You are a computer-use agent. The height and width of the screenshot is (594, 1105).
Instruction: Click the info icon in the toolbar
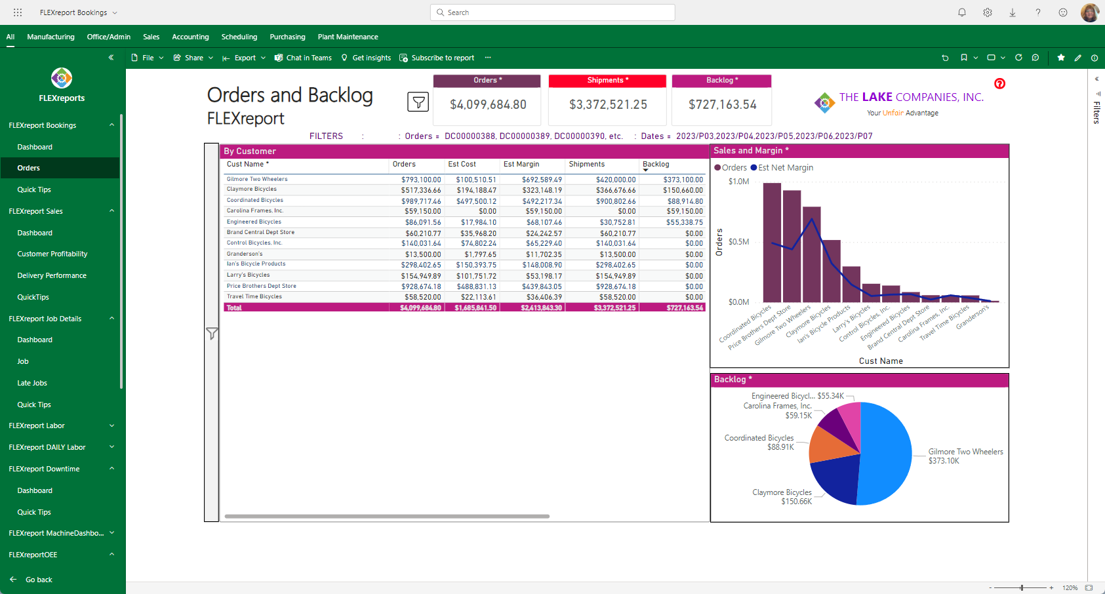click(x=1095, y=58)
